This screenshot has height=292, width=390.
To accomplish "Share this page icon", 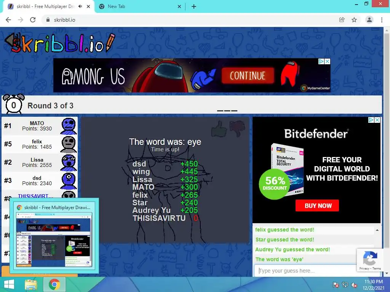I will (x=342, y=20).
